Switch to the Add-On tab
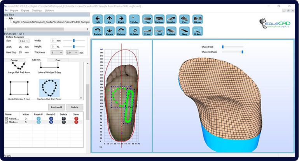Viewport: 299px width, 161px height. (x=36, y=60)
